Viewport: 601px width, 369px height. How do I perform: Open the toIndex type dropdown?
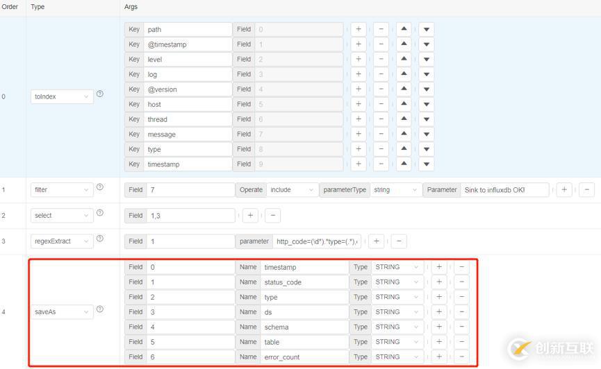point(63,96)
